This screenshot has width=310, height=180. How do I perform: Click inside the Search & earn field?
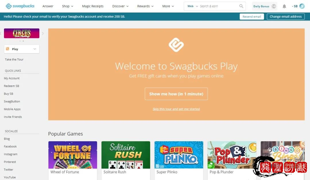[x=218, y=6]
